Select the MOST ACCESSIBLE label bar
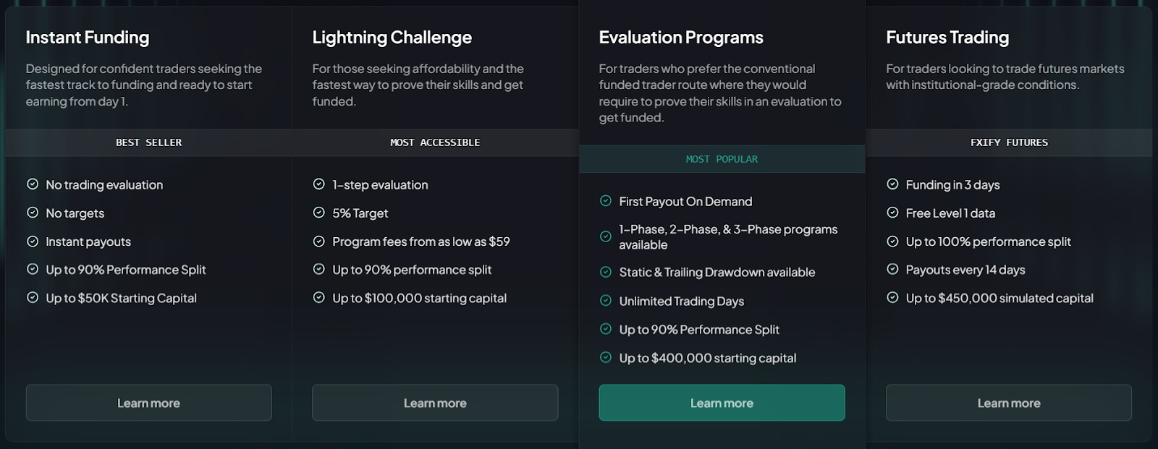The width and height of the screenshot is (1158, 449). [x=435, y=142]
